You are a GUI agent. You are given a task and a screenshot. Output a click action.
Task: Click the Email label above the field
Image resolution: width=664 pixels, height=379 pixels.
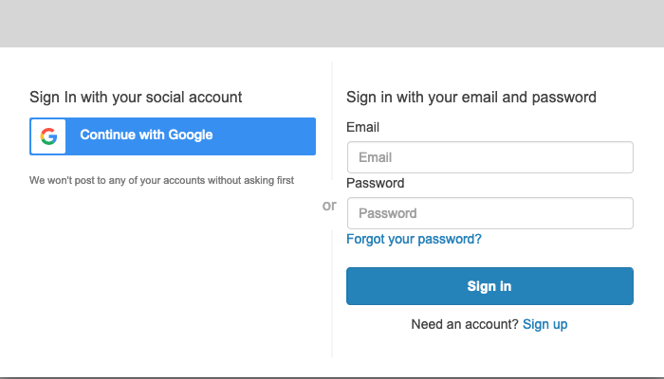(362, 127)
